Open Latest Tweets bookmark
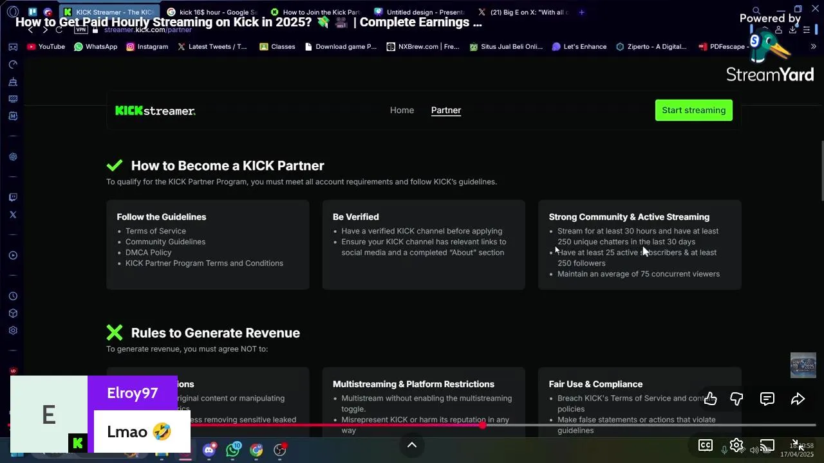This screenshot has width=824, height=463. pos(212,46)
